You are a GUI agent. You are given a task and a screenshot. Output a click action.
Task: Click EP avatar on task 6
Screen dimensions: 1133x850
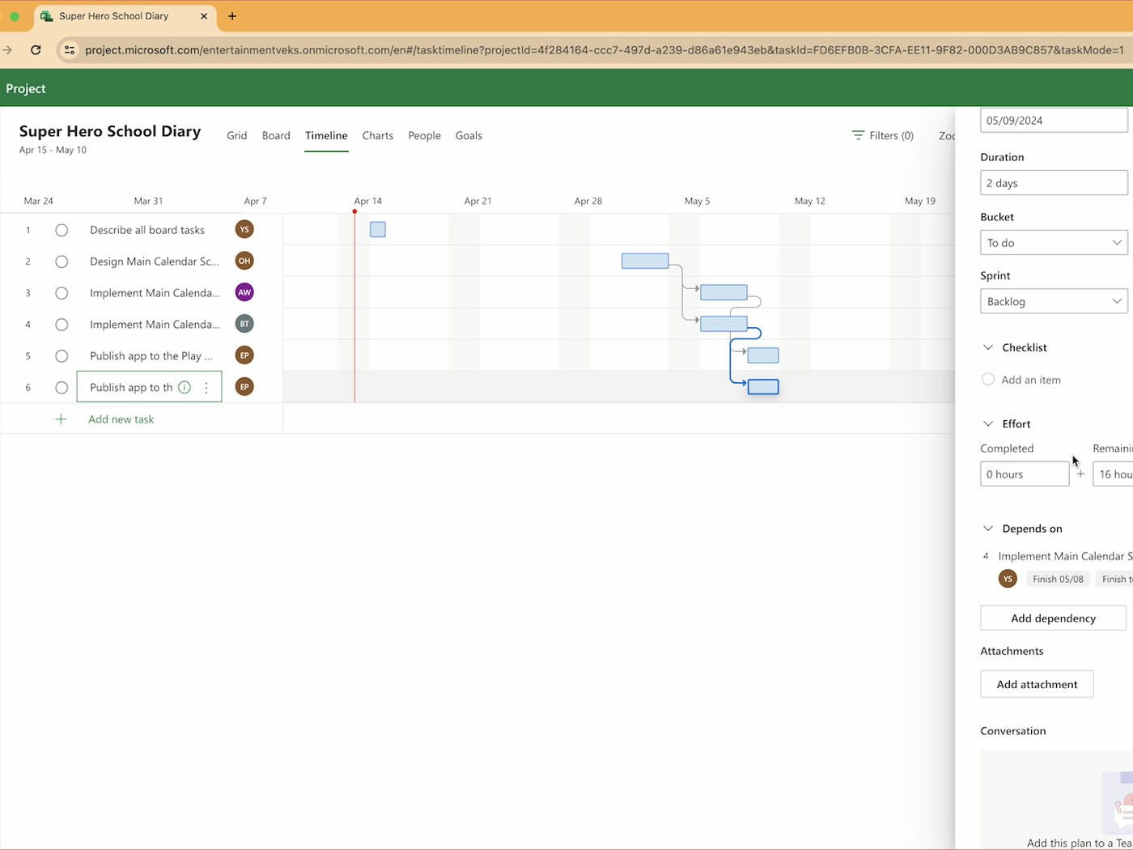(x=244, y=387)
